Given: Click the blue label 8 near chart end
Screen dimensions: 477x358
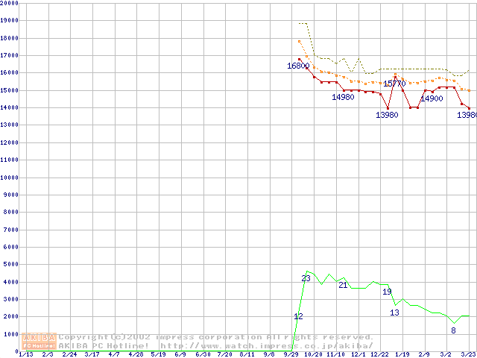Looking at the screenshot, I should click(453, 330).
